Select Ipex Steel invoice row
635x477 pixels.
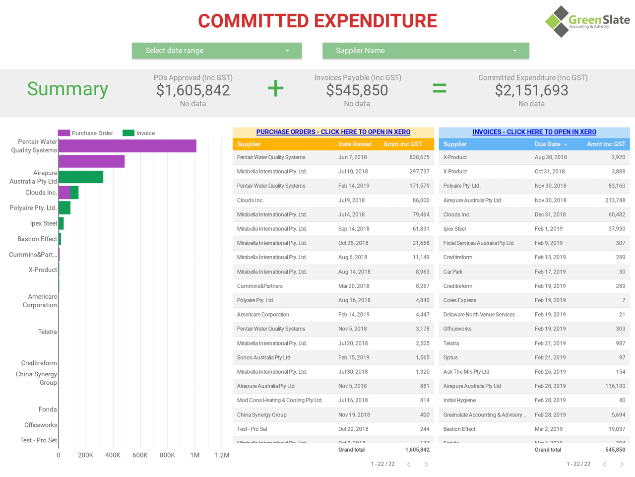click(534, 229)
